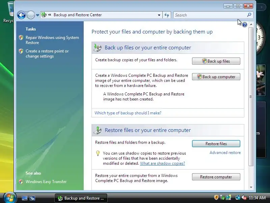Minimize the Backup and Restore window
The image size is (270, 203).
[x=228, y=6]
